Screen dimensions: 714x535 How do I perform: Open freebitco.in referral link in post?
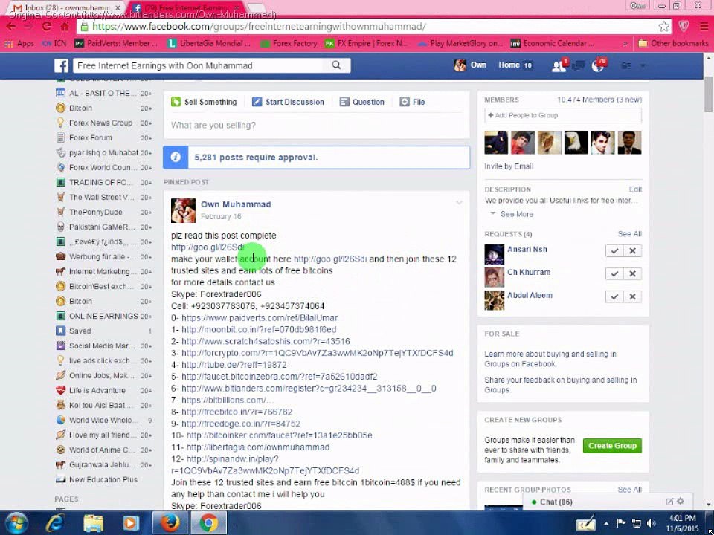pos(237,412)
